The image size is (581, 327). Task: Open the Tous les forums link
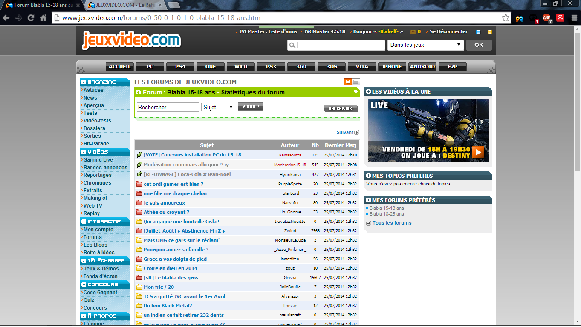(392, 223)
